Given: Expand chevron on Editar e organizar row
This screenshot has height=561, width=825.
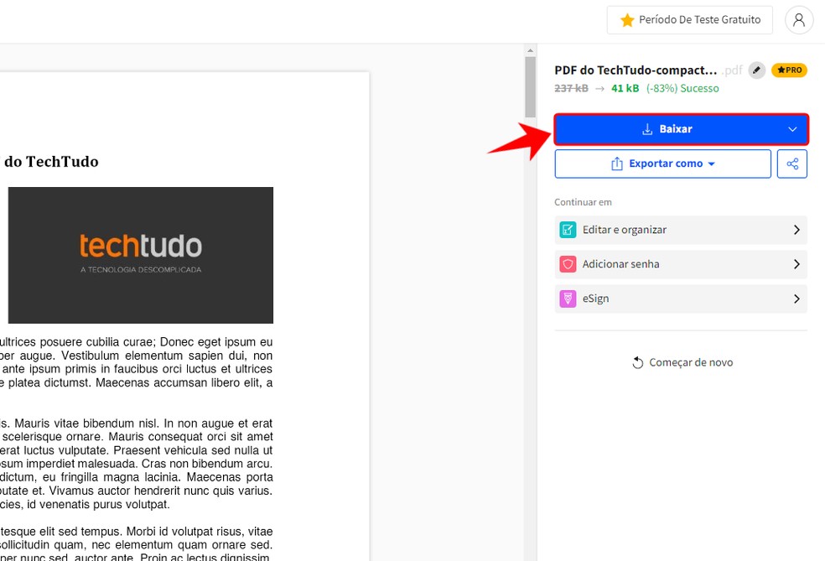Looking at the screenshot, I should click(796, 230).
